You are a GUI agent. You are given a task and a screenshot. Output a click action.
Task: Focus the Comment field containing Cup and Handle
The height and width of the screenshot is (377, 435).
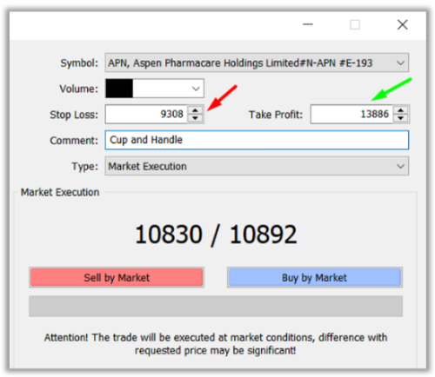coord(257,140)
